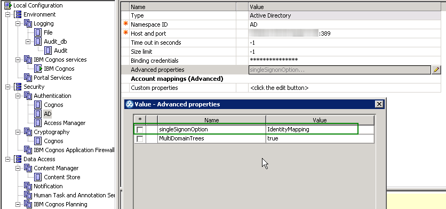446x209 pixels.
Task: Tick the MultiDomainTrees row checkbox
Action: pyautogui.click(x=140, y=139)
